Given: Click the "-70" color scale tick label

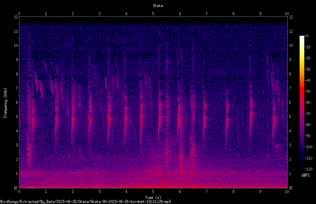Looking at the screenshot, I should click(x=307, y=114).
